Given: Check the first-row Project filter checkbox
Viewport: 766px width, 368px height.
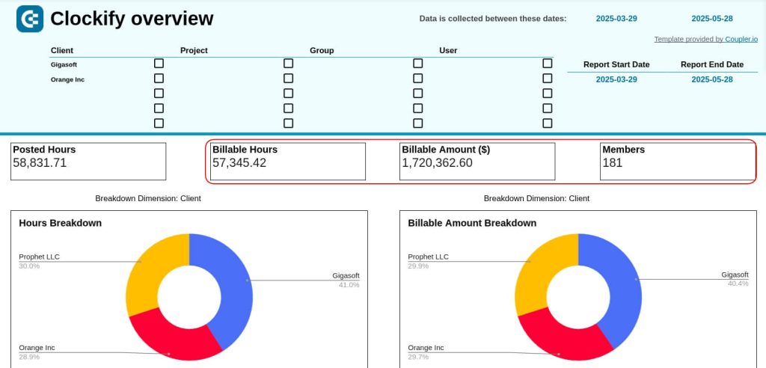Looking at the screenshot, I should pos(288,64).
